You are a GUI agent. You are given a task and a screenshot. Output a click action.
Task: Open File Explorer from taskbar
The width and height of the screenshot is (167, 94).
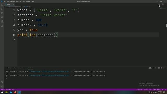coord(7,92)
